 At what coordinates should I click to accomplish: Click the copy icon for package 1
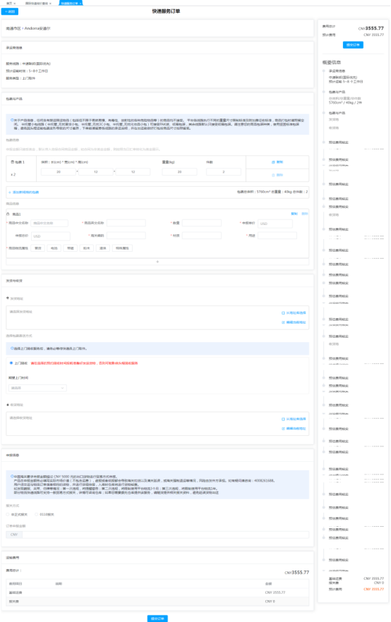pos(273,162)
